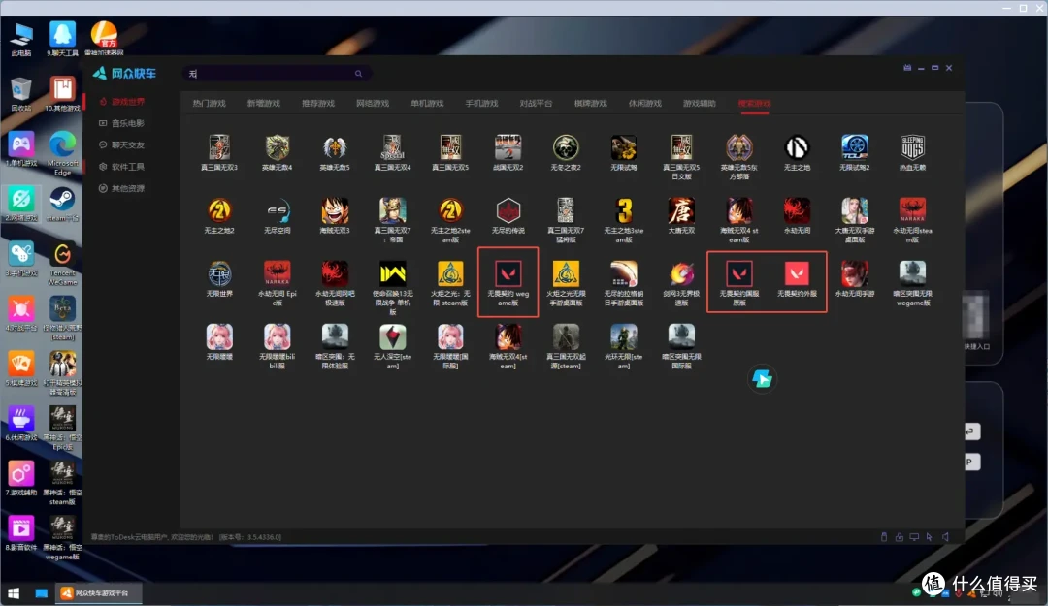Switch to the 手机游戏 tab
1048x606 pixels.
pyautogui.click(x=481, y=104)
